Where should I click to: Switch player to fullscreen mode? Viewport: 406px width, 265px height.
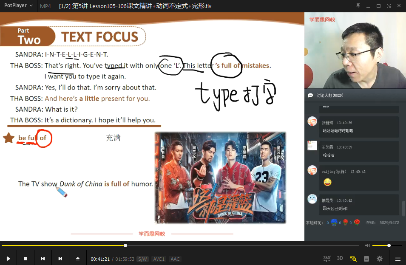pos(389,6)
